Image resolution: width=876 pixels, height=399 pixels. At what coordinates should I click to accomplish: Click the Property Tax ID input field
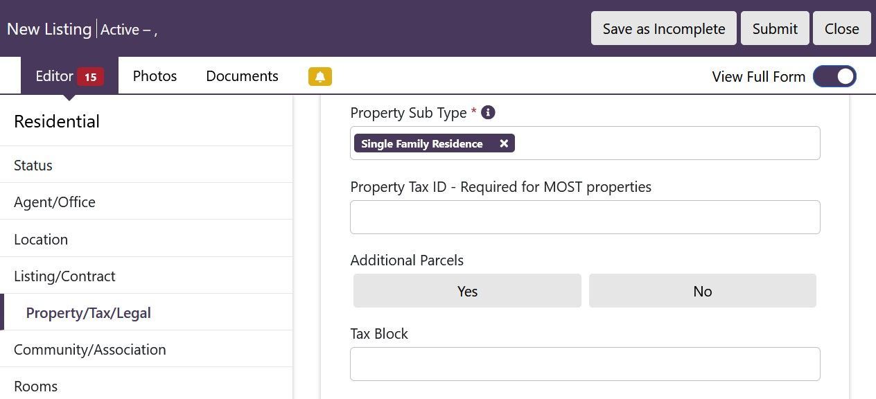pyautogui.click(x=585, y=217)
